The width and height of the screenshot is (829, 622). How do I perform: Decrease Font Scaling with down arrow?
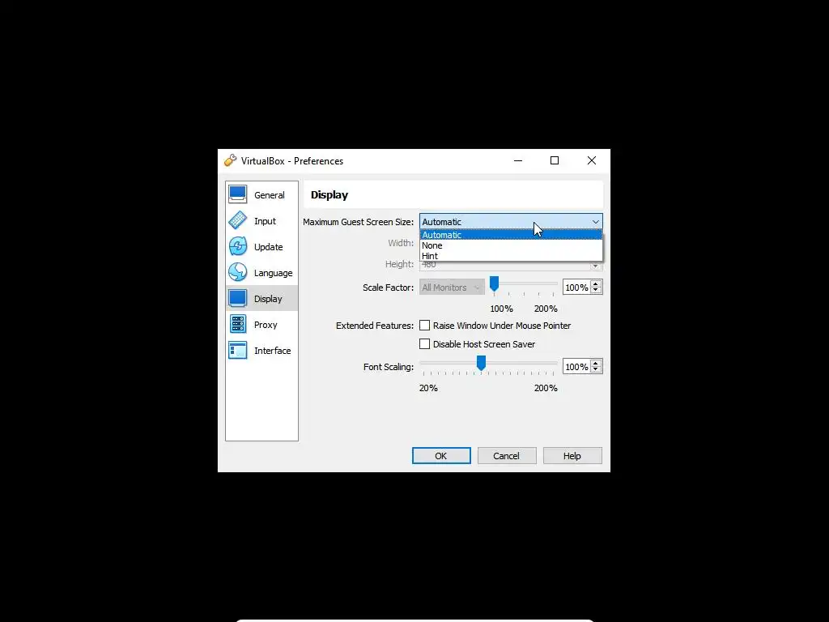(596, 369)
